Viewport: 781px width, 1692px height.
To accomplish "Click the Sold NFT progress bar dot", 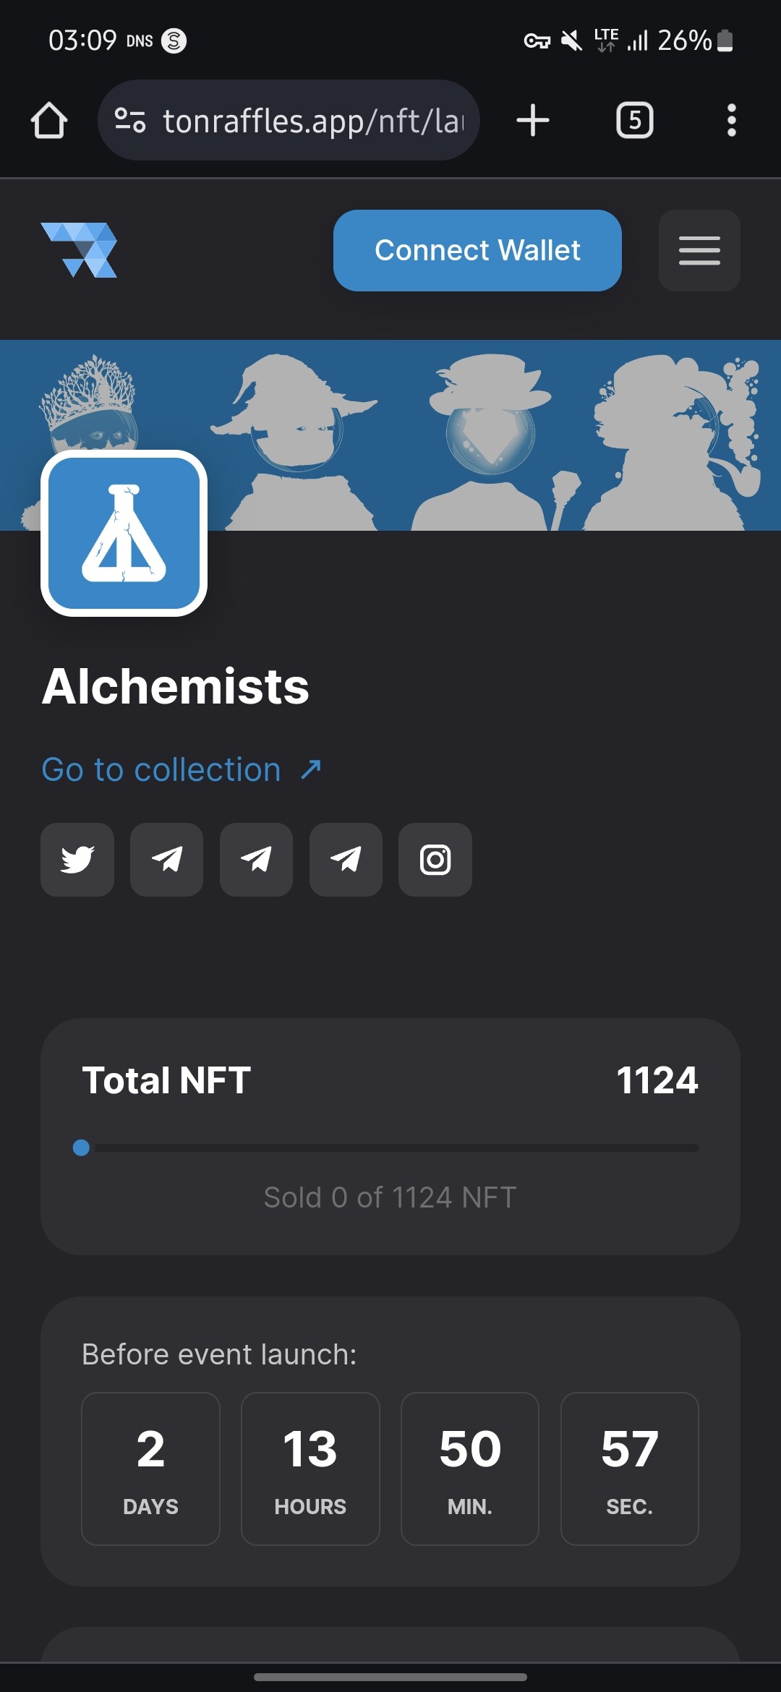I will click(81, 1148).
